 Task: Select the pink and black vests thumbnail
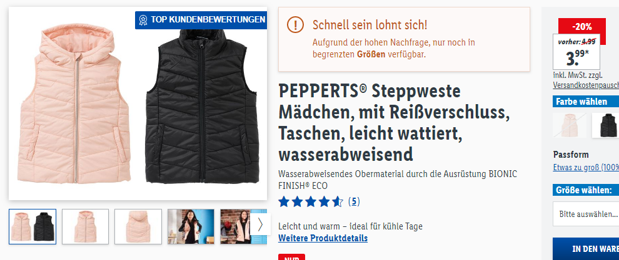33,226
